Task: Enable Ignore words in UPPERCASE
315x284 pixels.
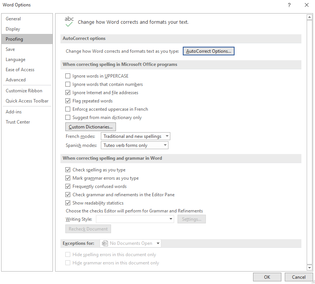Action: click(x=68, y=76)
